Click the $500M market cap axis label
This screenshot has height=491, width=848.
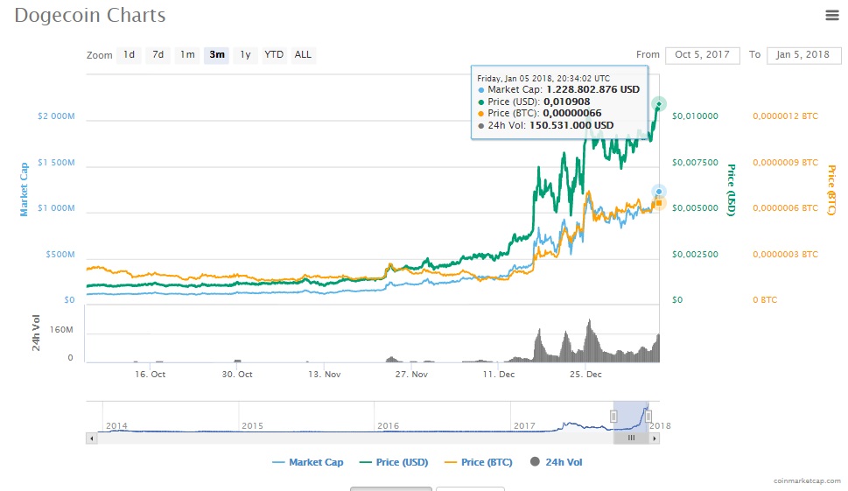(60, 255)
